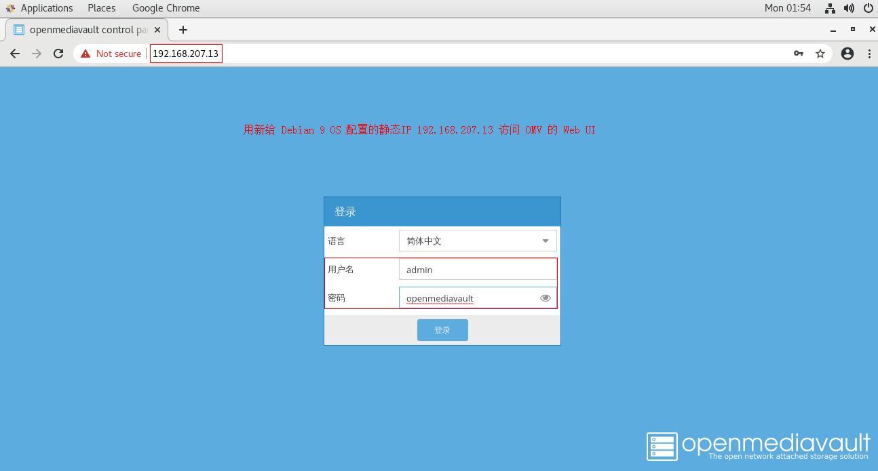This screenshot has height=471, width=878.
Task: Click the Mon 01:54 clock
Action: pos(788,8)
